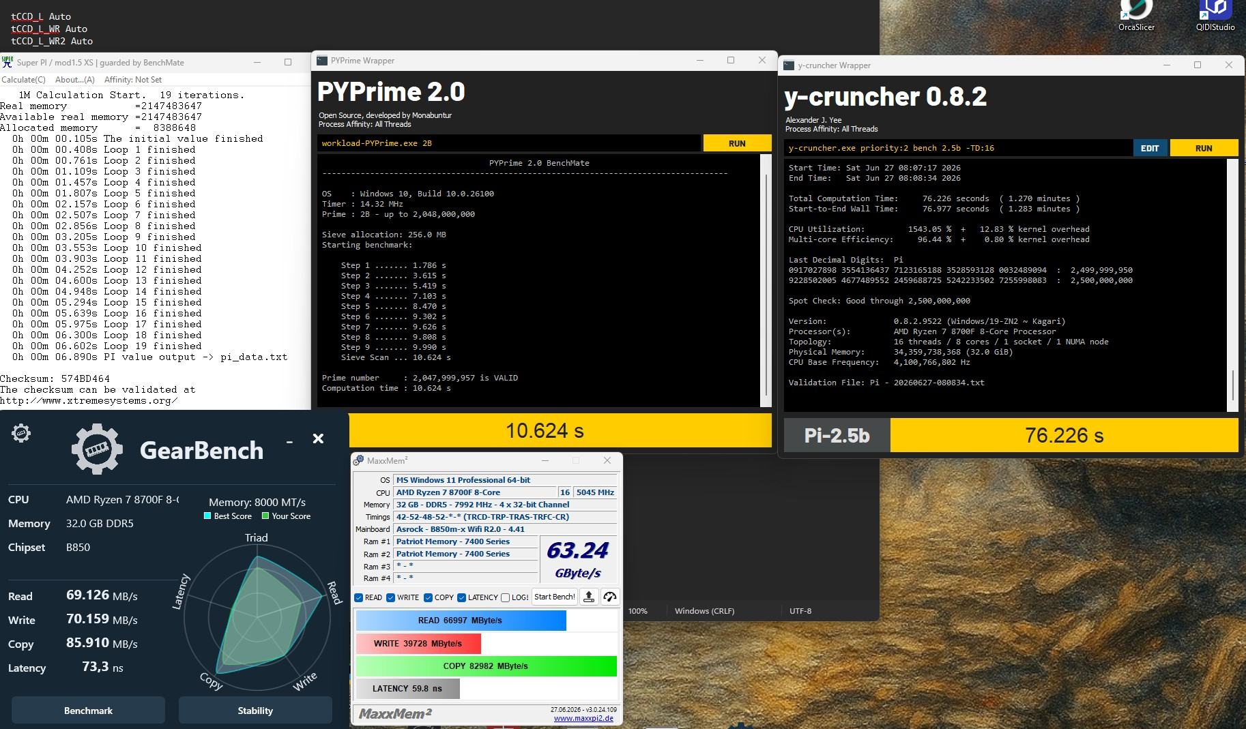Click the MaxxMem upload results icon
Image resolution: width=1246 pixels, height=729 pixels.
tap(589, 597)
